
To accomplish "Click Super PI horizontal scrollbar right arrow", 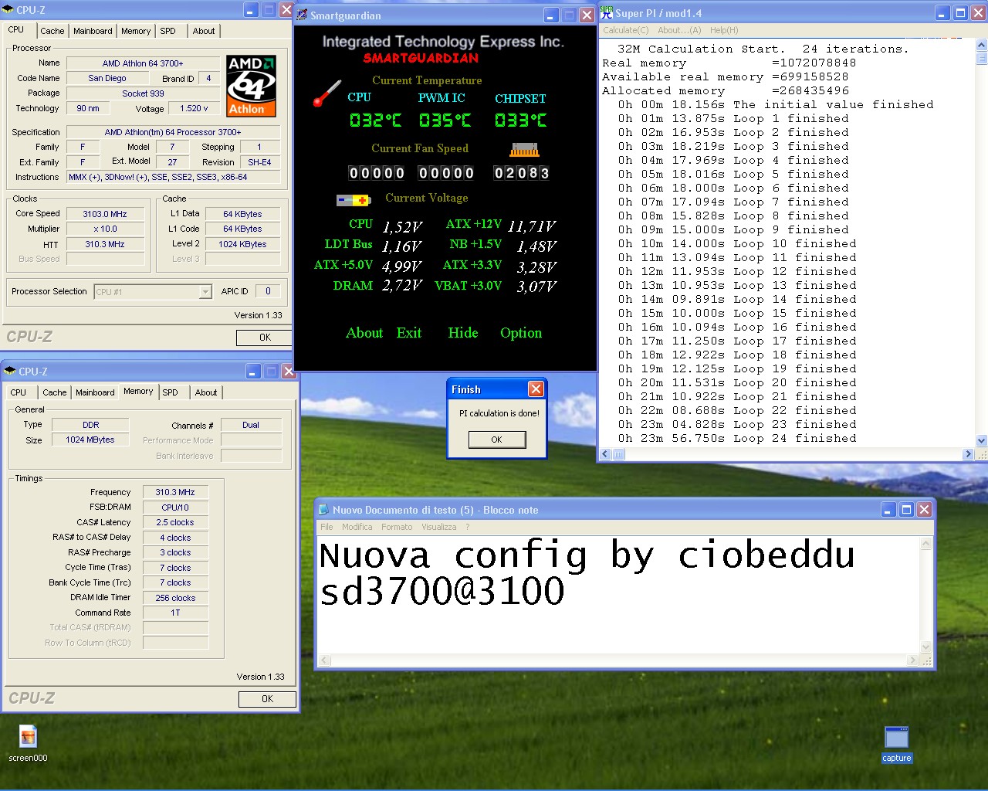I will pyautogui.click(x=968, y=454).
